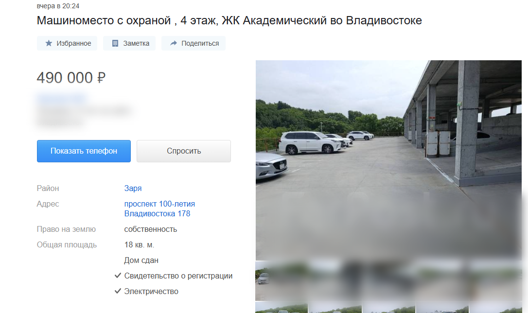Viewport: 528px width, 313px height.
Task: Select the third thumbnail in the bottom row
Action: pos(388,308)
